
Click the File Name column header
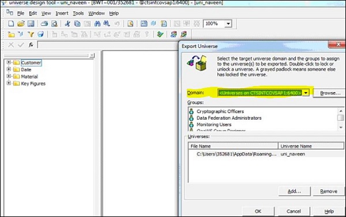pos(233,146)
